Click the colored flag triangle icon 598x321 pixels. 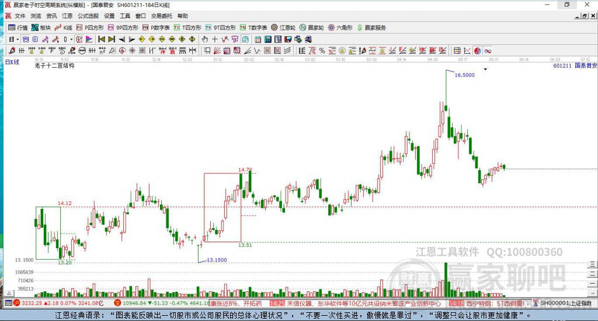tap(89, 39)
